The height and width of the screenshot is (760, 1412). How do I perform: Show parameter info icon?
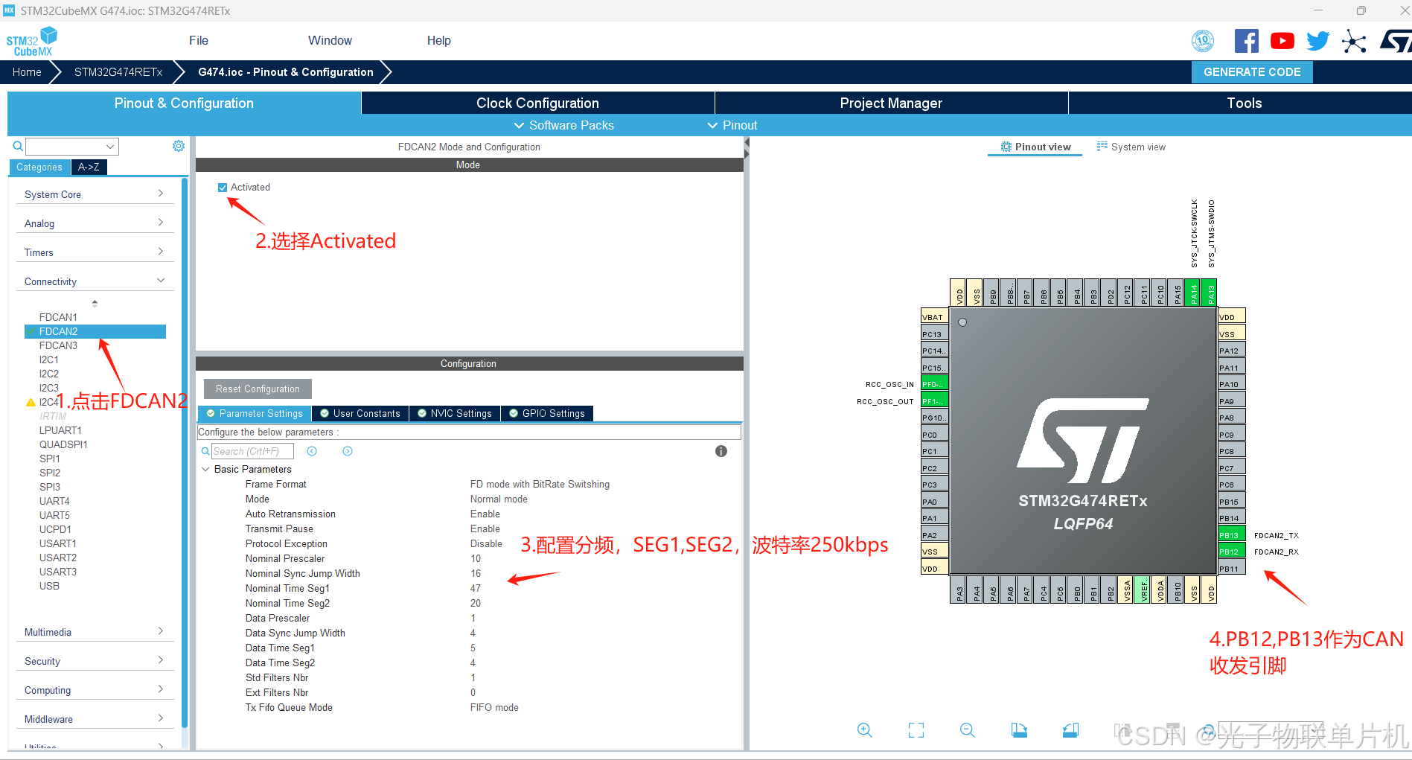[721, 451]
